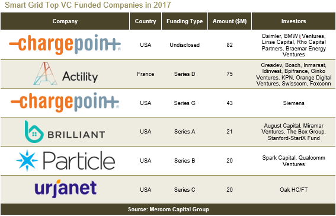Select the Company column header
Image resolution: width=336 pixels, height=216 pixels.
pyautogui.click(x=65, y=21)
